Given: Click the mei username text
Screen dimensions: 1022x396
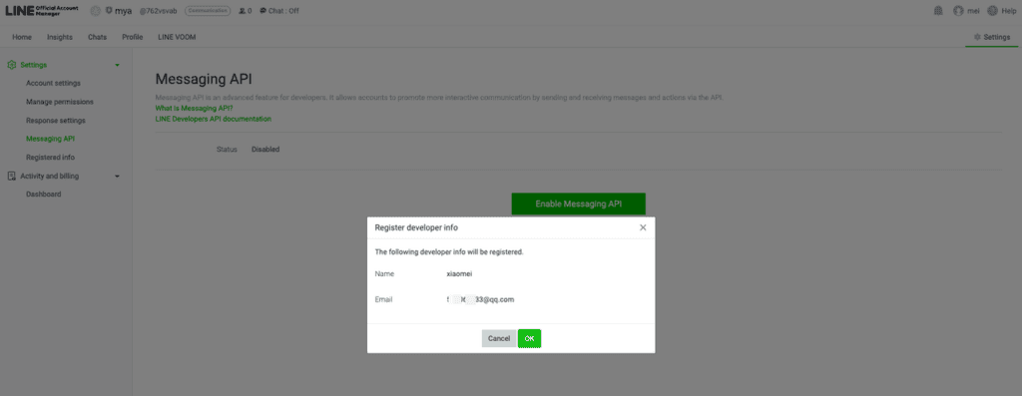Looking at the screenshot, I should [x=974, y=10].
